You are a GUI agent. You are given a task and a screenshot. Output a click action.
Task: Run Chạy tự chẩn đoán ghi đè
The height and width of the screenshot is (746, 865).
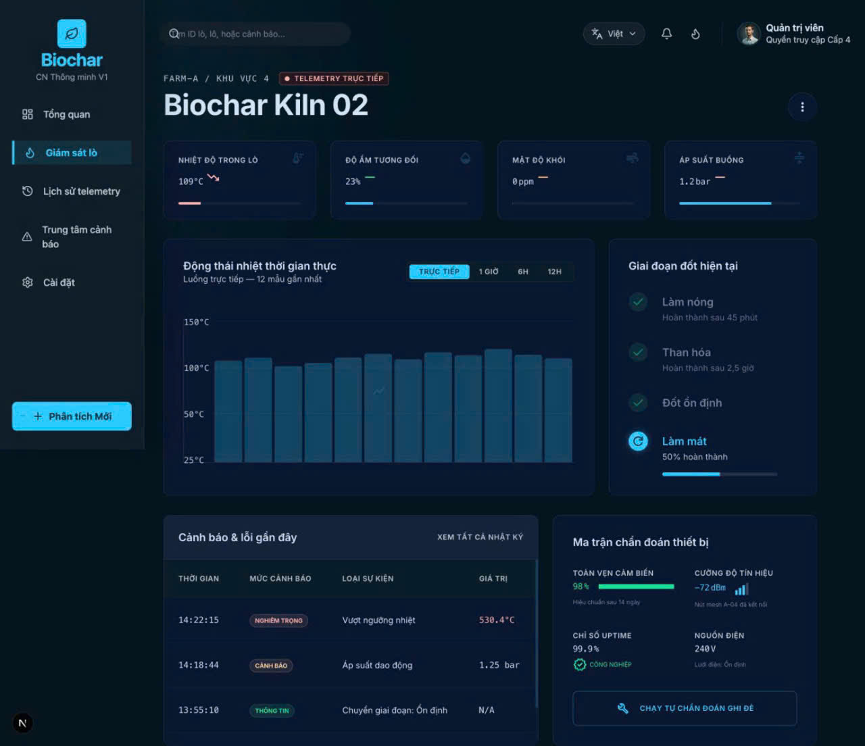click(x=685, y=708)
